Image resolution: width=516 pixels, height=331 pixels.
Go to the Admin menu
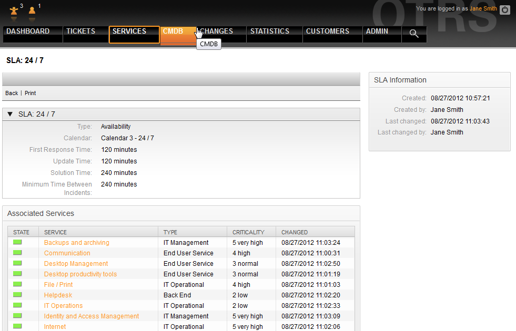377,32
